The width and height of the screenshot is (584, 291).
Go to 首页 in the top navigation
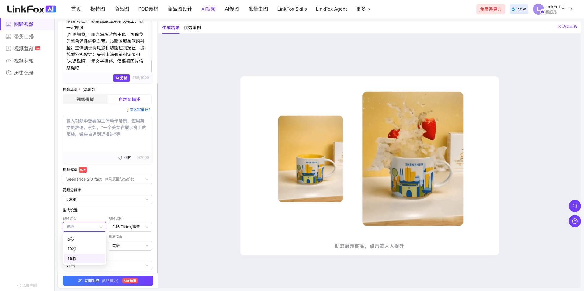(x=76, y=9)
